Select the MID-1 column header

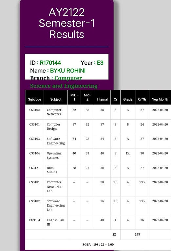pyautogui.click(x=74, y=97)
